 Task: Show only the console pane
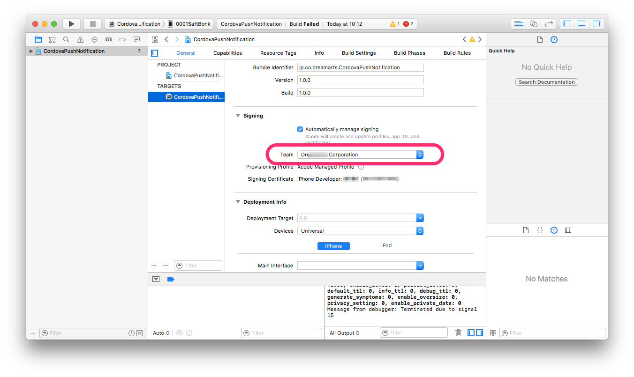click(x=479, y=333)
